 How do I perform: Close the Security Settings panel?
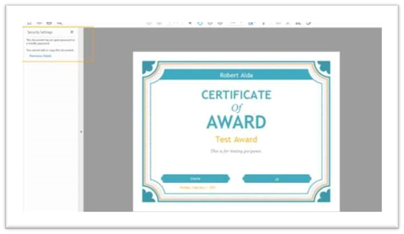72,32
